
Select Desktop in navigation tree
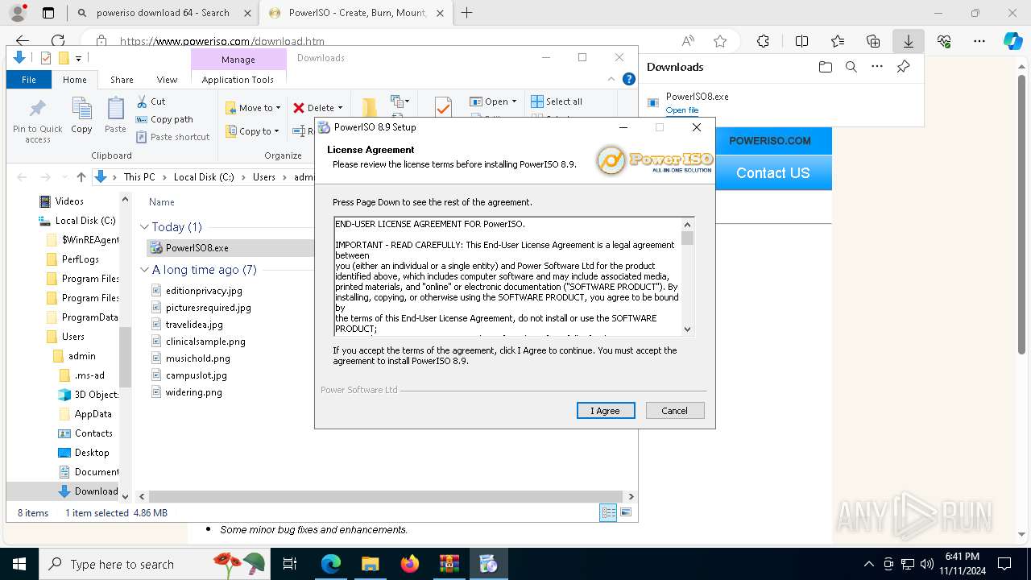coord(92,453)
